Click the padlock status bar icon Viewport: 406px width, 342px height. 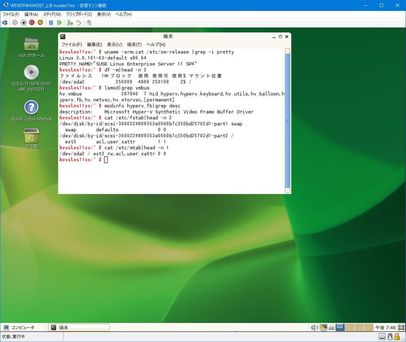(397, 337)
